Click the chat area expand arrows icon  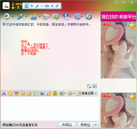coord(89,86)
